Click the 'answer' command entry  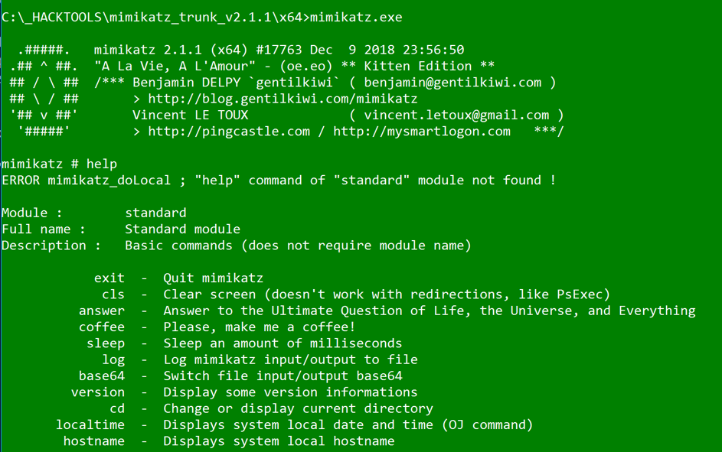click(x=102, y=311)
